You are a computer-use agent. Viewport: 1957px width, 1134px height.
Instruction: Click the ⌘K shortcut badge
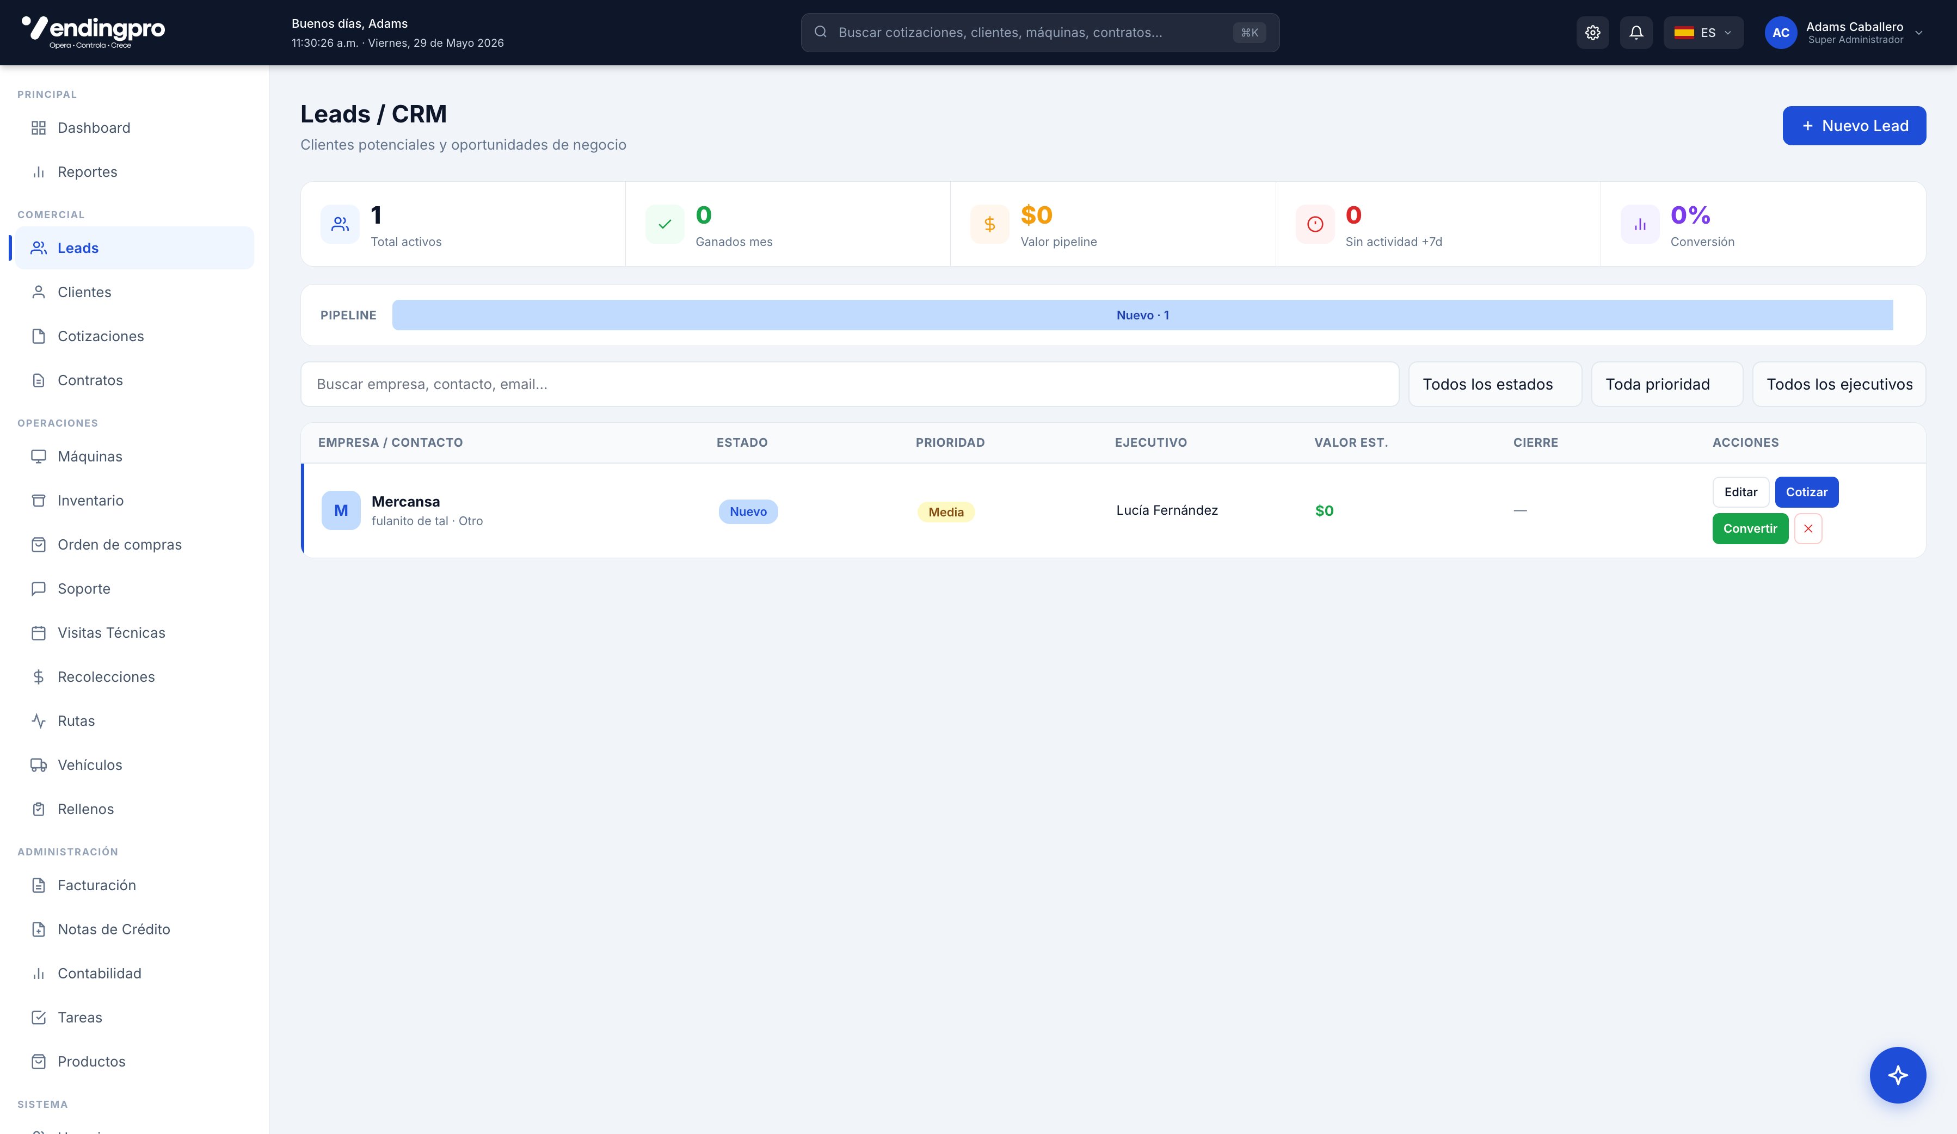point(1249,33)
